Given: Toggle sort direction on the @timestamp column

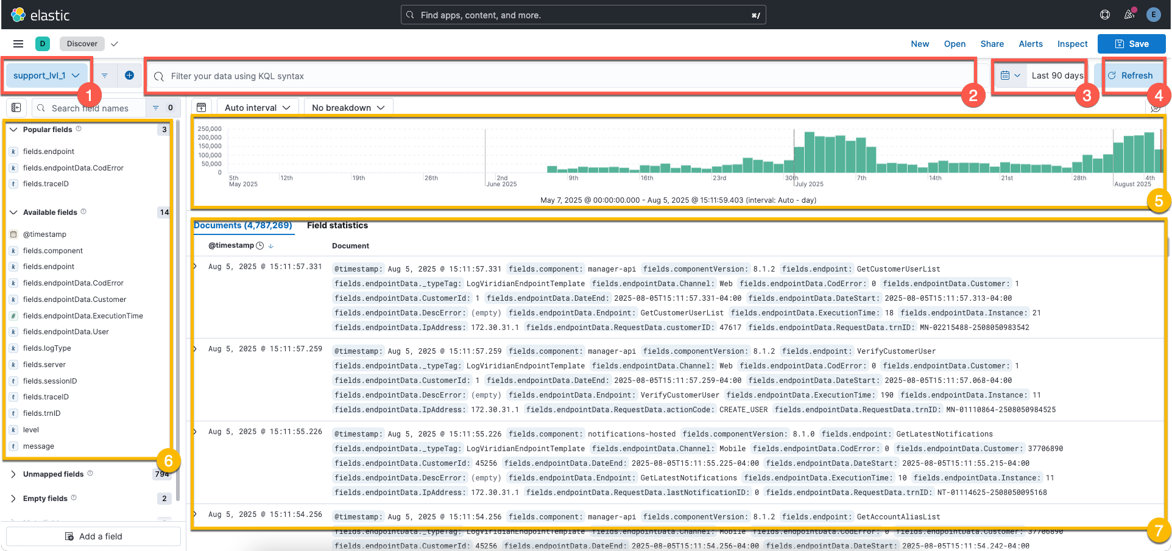Looking at the screenshot, I should coord(270,245).
